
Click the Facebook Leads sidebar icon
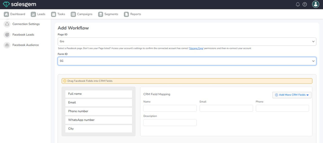click(x=7, y=35)
